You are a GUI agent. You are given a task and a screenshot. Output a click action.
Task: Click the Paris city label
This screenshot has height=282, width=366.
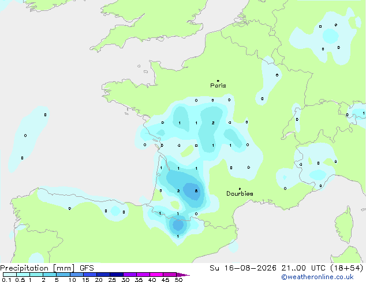coord(218,86)
